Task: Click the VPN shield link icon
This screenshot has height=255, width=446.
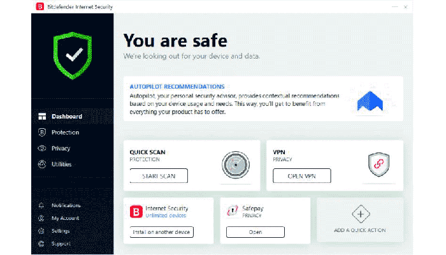Action: [378, 164]
